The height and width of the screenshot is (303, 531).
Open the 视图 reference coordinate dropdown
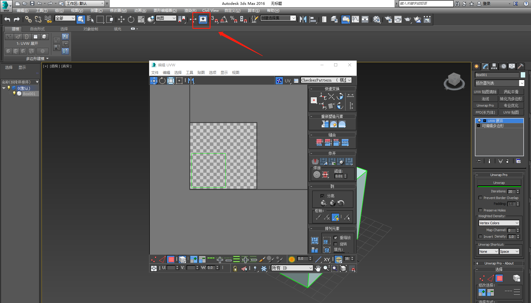click(x=166, y=18)
